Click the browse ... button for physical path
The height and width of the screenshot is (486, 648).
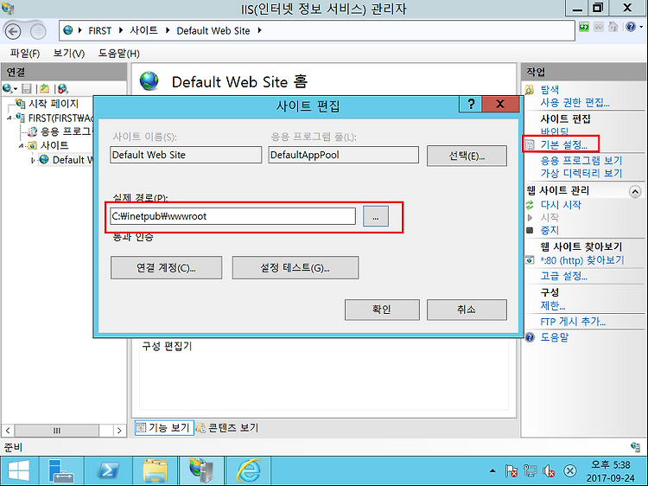tap(376, 216)
